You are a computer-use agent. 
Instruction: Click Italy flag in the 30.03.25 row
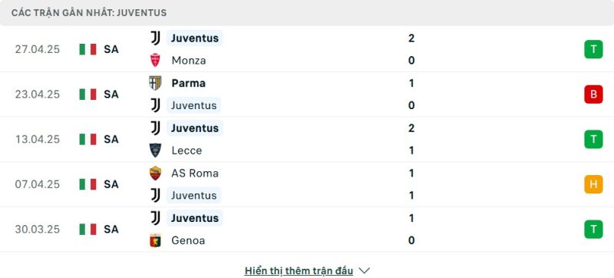click(x=87, y=230)
